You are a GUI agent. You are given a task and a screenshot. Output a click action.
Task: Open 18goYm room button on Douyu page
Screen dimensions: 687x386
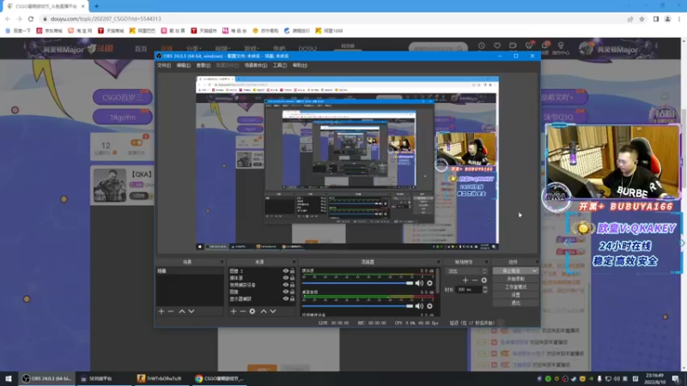[122, 118]
